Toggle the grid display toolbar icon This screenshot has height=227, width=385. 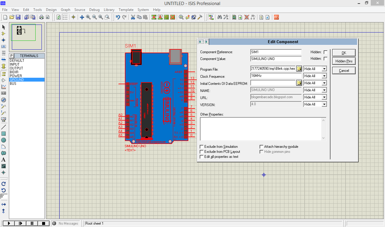point(65,17)
